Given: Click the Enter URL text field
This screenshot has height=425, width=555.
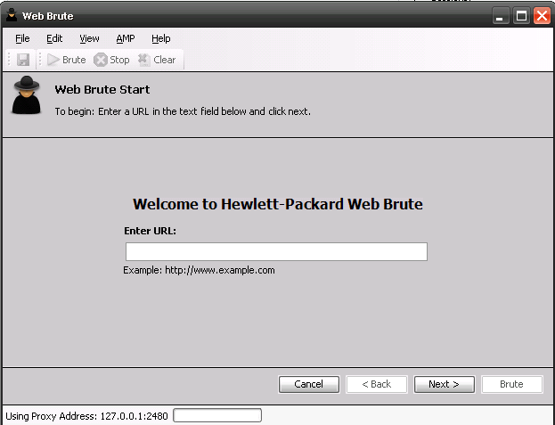Looking at the screenshot, I should pos(276,251).
